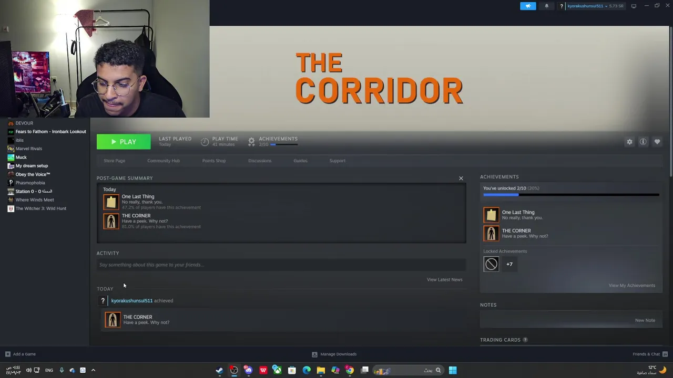Click taskbar search box
The width and height of the screenshot is (673, 378).
click(408, 370)
